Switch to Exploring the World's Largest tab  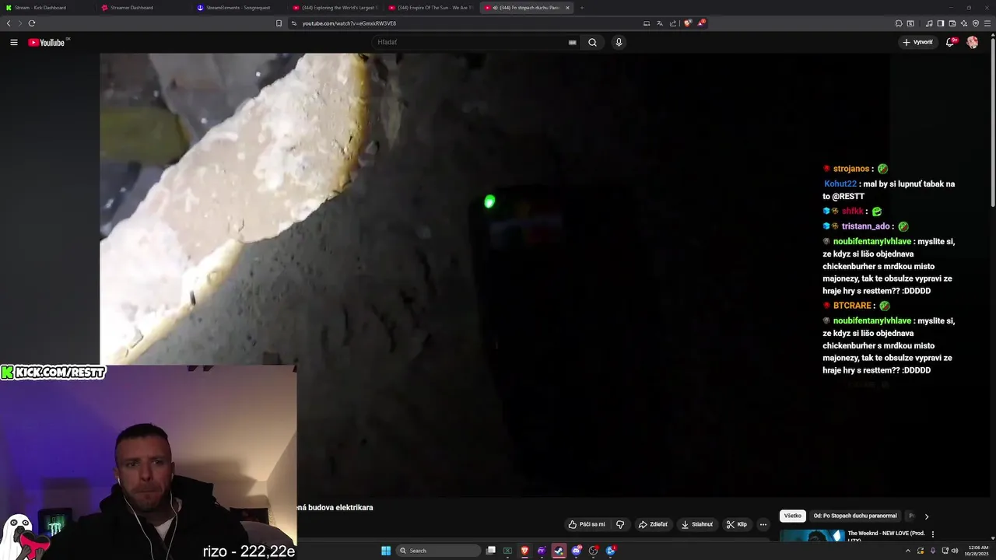point(335,8)
